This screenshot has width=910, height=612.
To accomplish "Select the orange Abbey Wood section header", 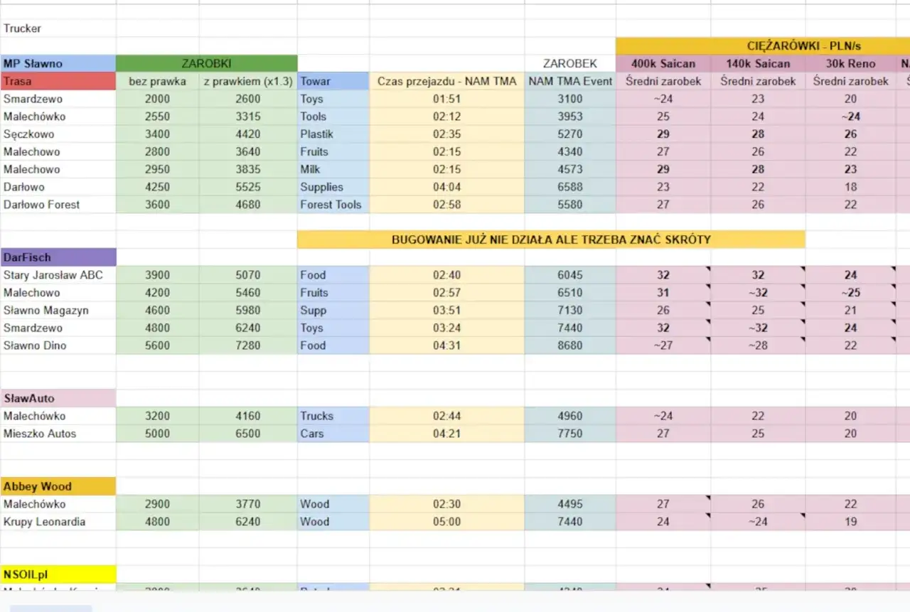I will coord(58,486).
